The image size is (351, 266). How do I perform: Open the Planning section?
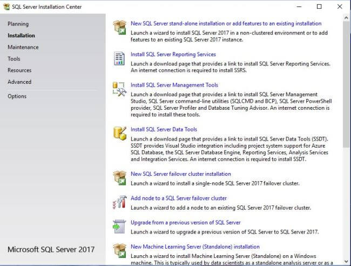(x=18, y=24)
